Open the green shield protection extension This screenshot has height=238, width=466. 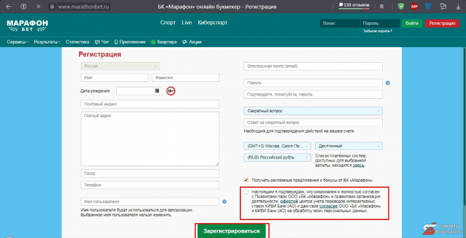pos(401,7)
